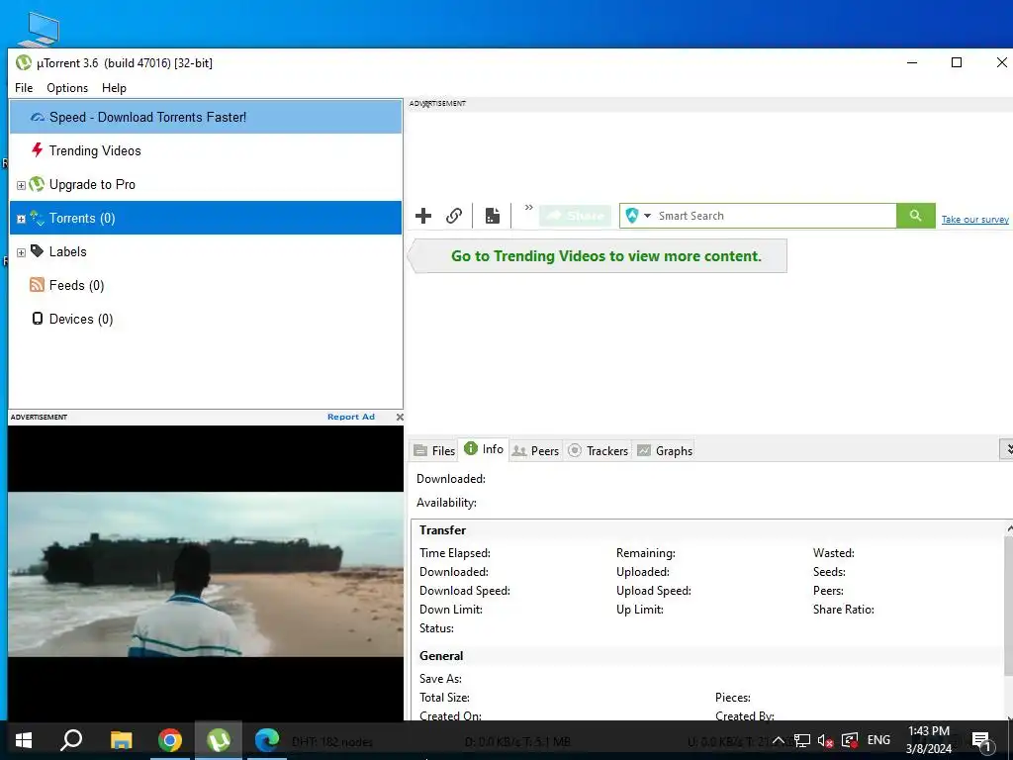The width and height of the screenshot is (1013, 760).
Task: Click the red lightning bolt icon
Action: click(x=38, y=150)
